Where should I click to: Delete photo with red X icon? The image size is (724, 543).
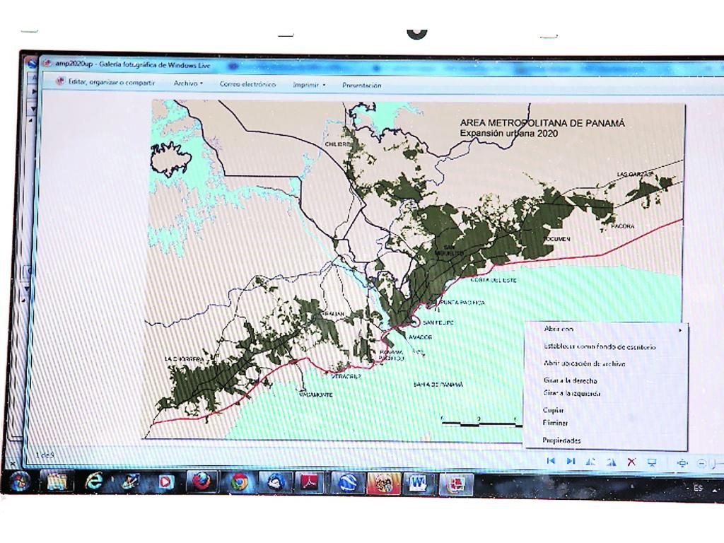pos(632,462)
